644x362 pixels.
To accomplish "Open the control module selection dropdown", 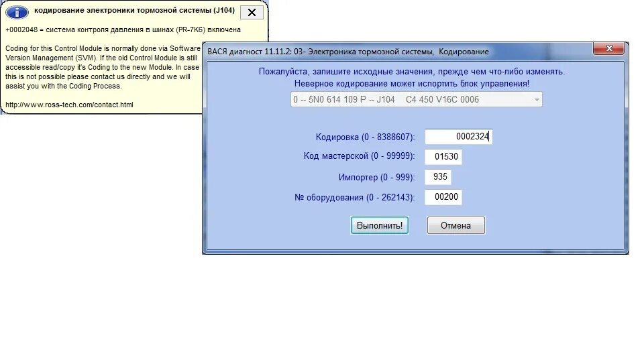I will pos(416,99).
